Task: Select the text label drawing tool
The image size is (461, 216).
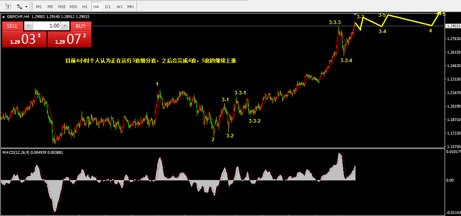Action: point(8,6)
